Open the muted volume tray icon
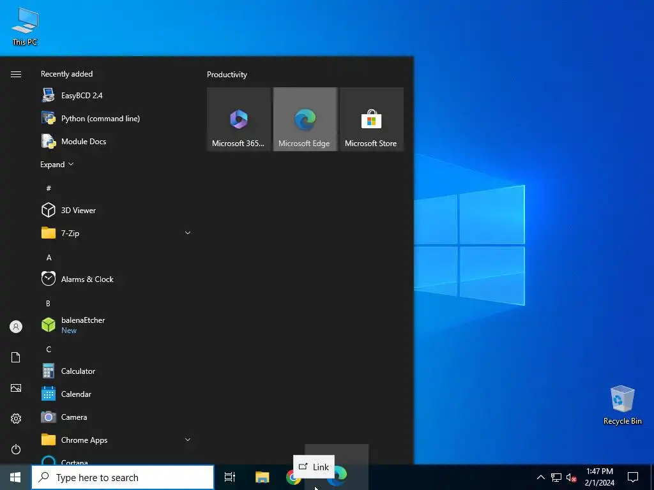 tap(572, 477)
